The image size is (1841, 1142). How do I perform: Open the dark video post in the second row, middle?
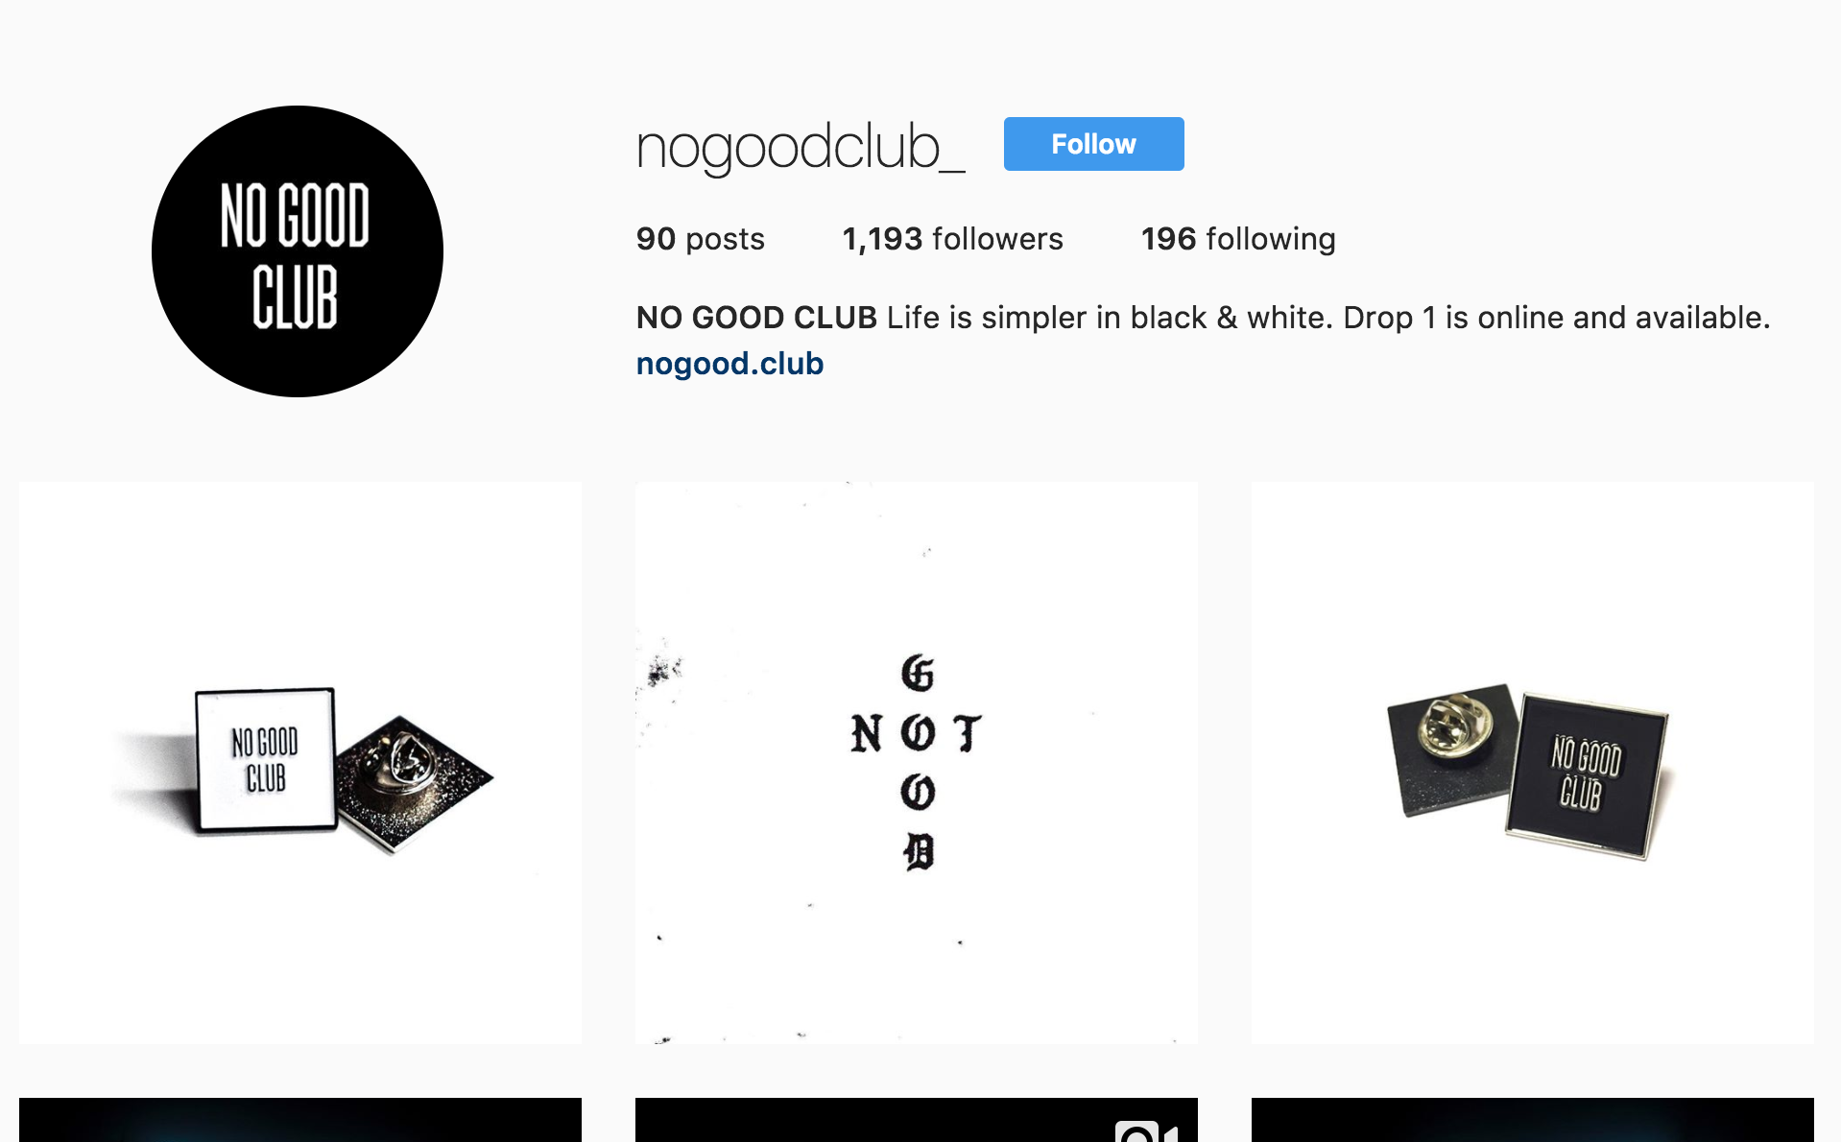tap(917, 1120)
